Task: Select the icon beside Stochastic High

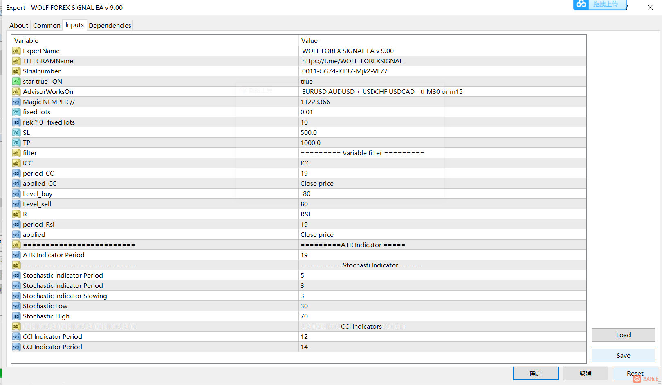Action: click(x=16, y=316)
